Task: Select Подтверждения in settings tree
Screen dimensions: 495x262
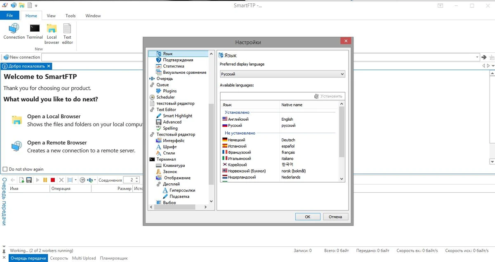Action: (x=178, y=60)
